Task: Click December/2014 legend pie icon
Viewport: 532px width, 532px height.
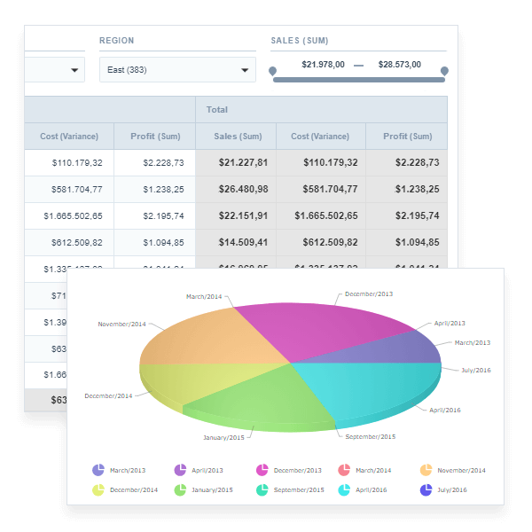Action: click(x=98, y=489)
